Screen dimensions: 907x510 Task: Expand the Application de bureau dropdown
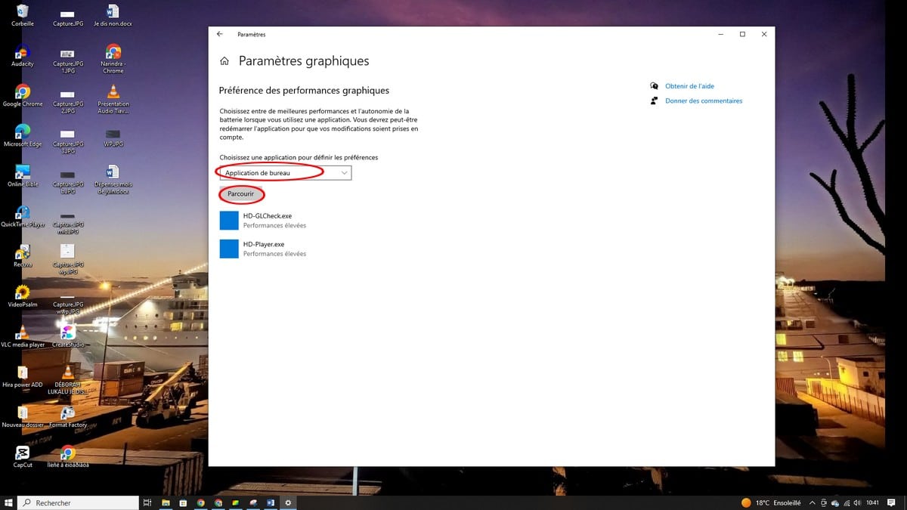pos(285,173)
